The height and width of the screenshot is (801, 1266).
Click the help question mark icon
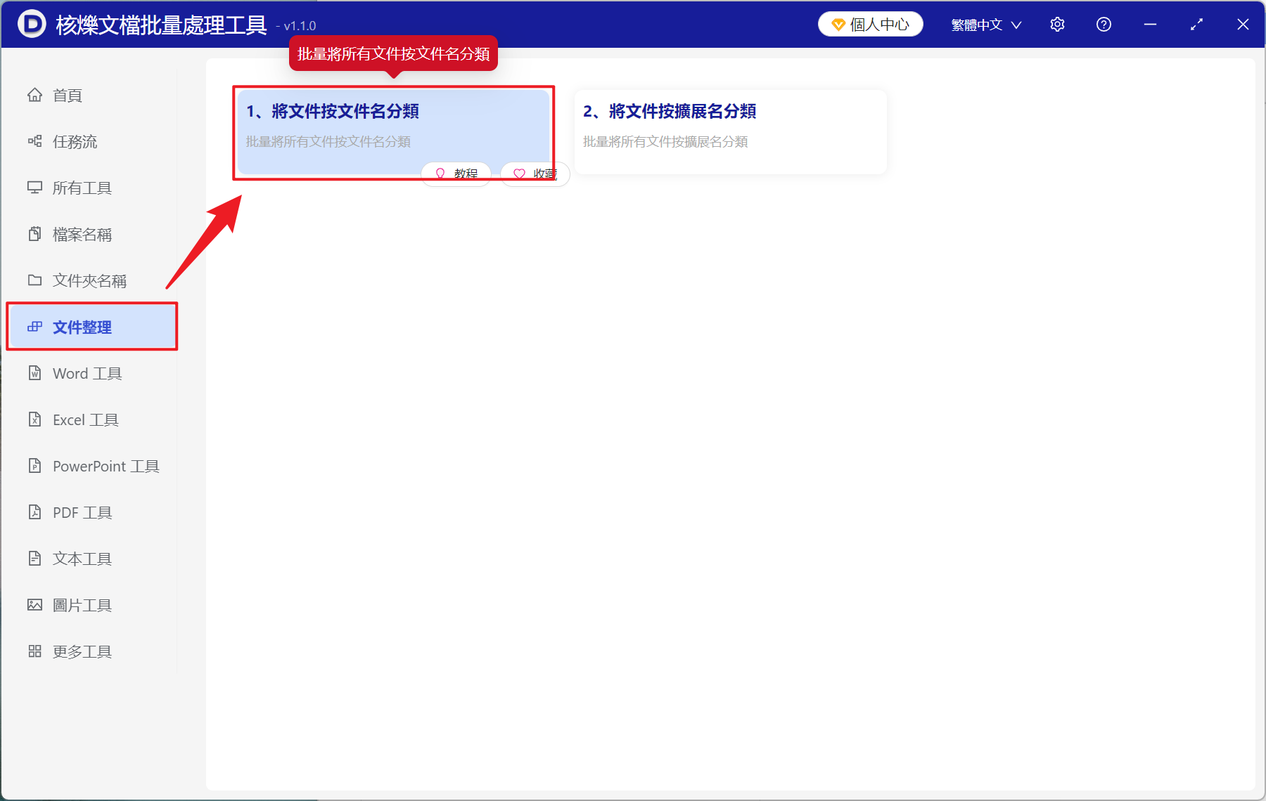pos(1104,24)
